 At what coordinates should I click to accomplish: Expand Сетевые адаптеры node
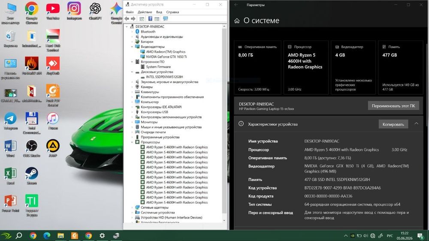[x=132, y=208]
